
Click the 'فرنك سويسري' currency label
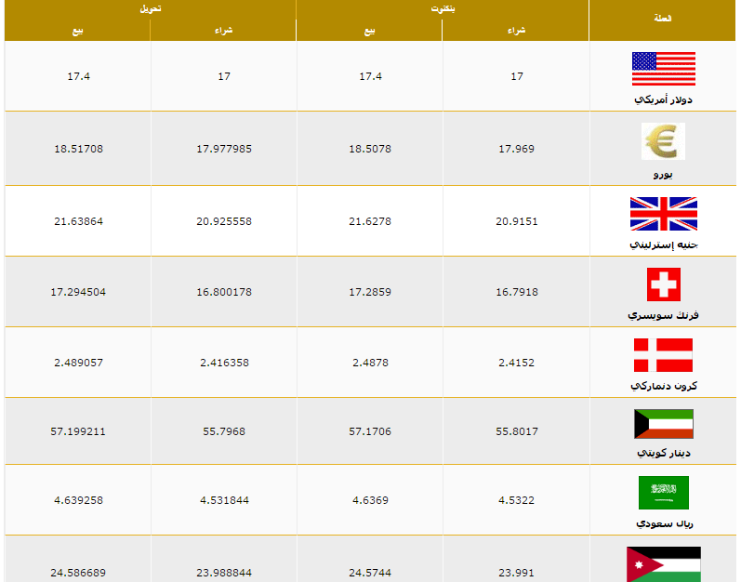click(663, 315)
